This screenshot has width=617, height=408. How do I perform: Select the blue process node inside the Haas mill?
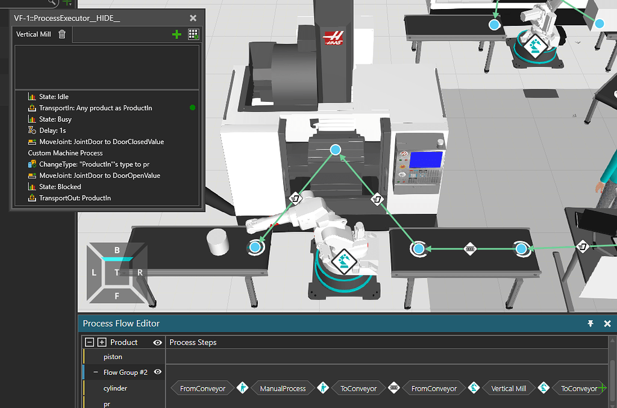pyautogui.click(x=335, y=149)
